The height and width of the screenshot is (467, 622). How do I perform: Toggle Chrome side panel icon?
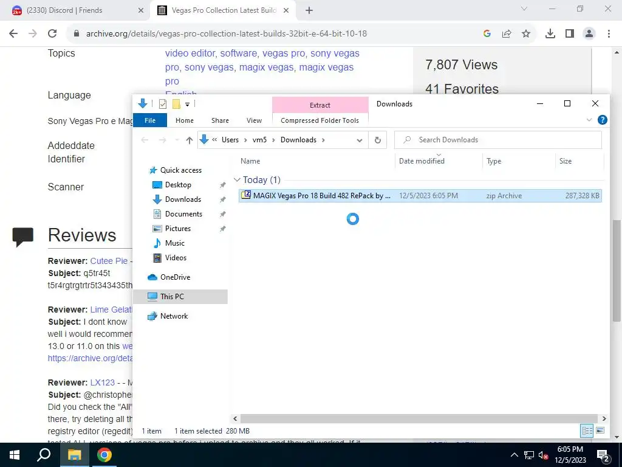[x=570, y=34]
